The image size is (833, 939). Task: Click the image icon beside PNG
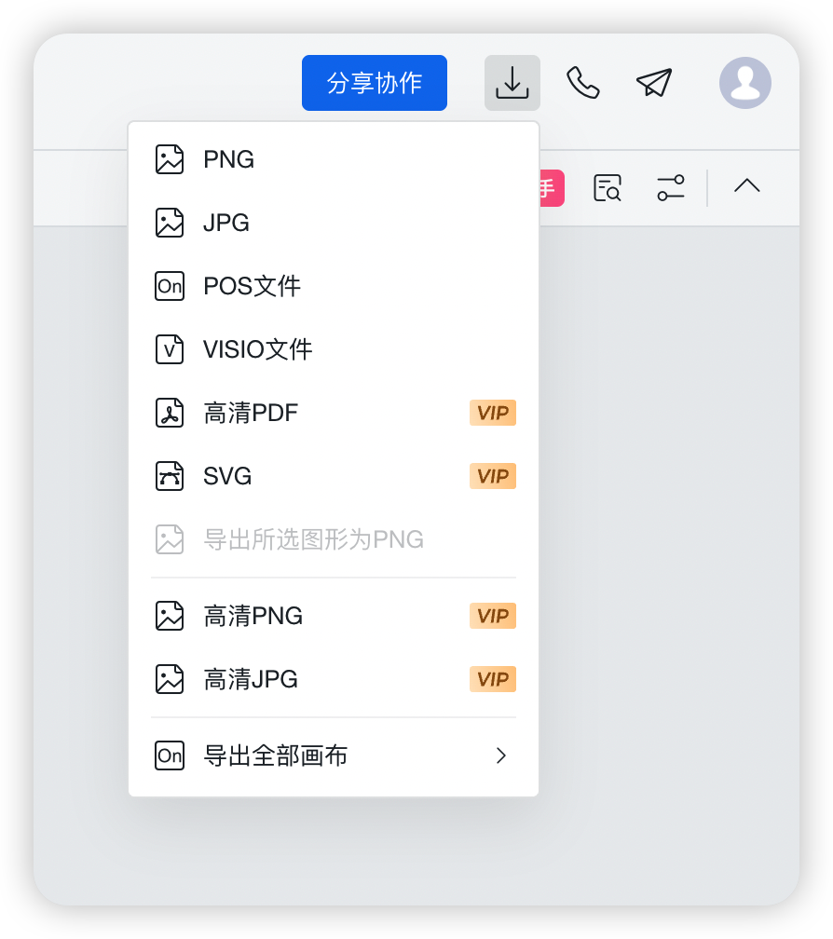(170, 159)
